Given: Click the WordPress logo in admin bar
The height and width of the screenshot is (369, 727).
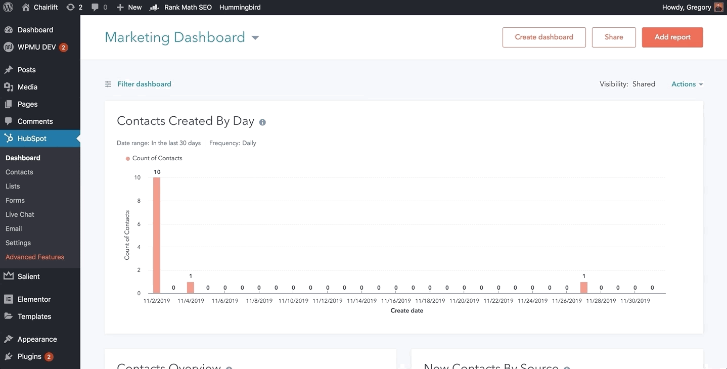Looking at the screenshot, I should click(x=8, y=7).
